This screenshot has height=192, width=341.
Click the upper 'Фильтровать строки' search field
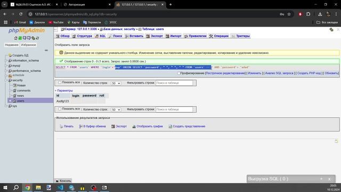click(x=174, y=83)
